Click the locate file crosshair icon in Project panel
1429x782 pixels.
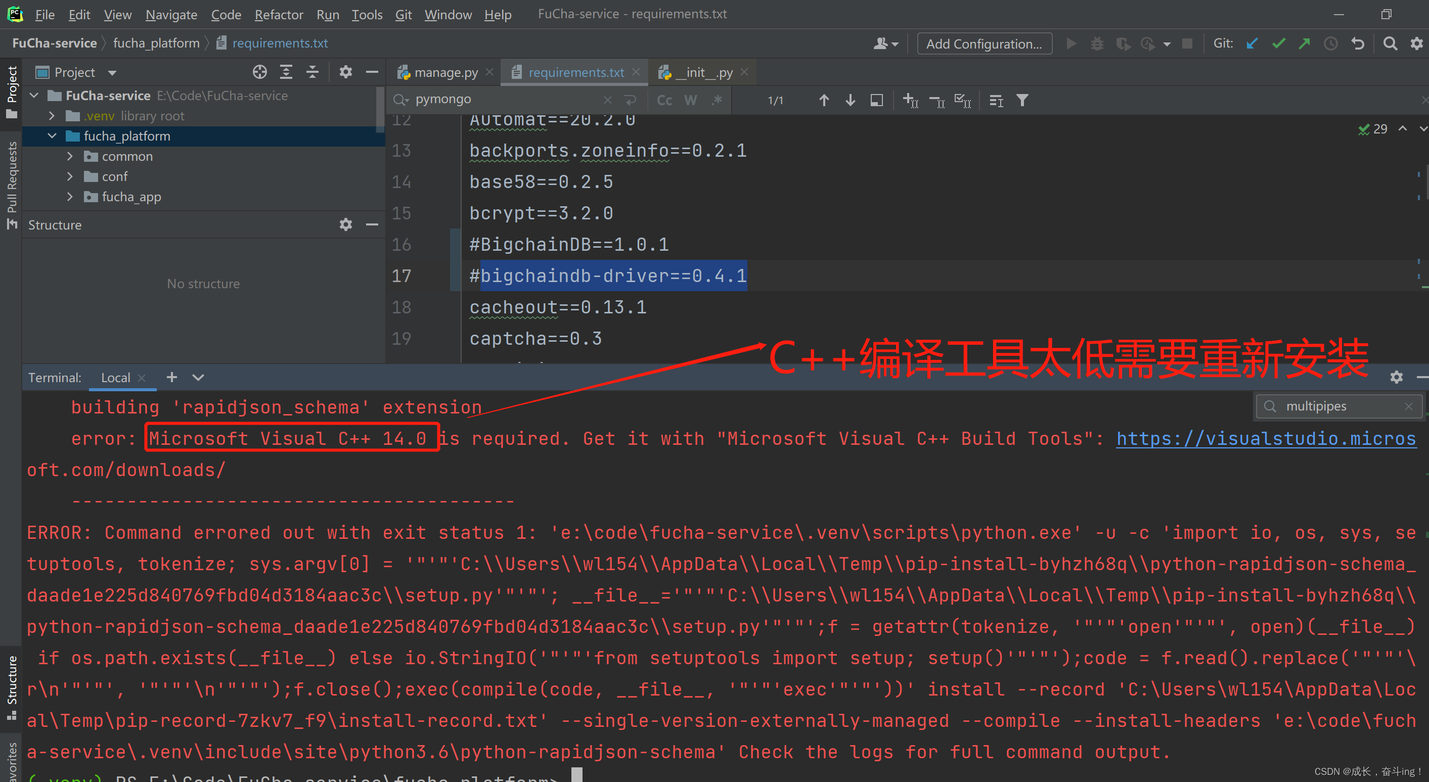(259, 72)
